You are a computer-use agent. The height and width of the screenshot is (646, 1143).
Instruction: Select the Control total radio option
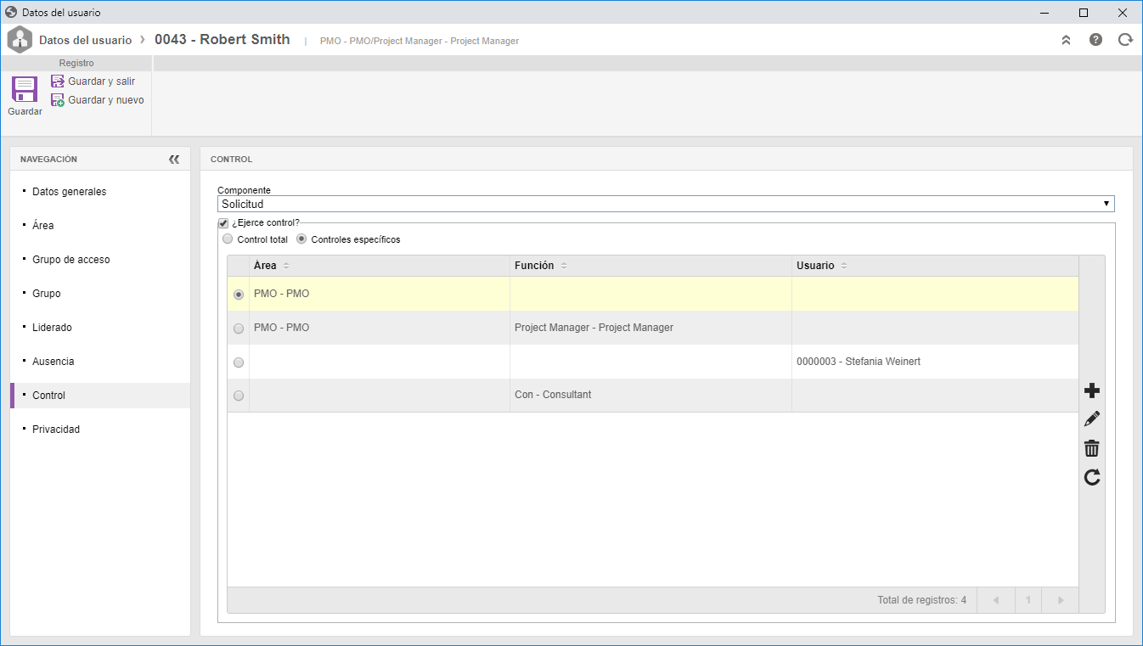point(227,239)
